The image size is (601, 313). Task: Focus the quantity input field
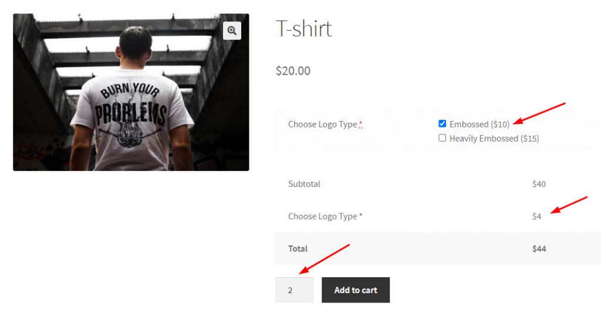pyautogui.click(x=294, y=290)
